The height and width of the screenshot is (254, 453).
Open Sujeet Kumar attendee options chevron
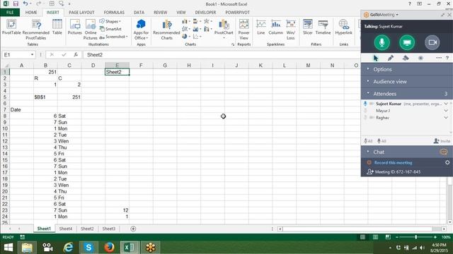(x=446, y=104)
